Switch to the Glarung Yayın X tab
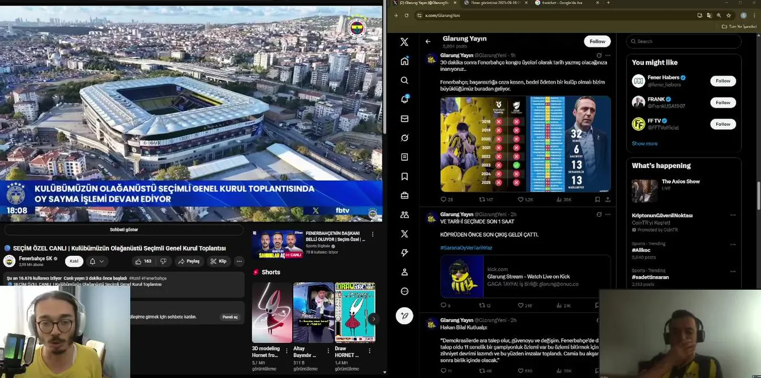This screenshot has height=378, width=761. [425, 3]
